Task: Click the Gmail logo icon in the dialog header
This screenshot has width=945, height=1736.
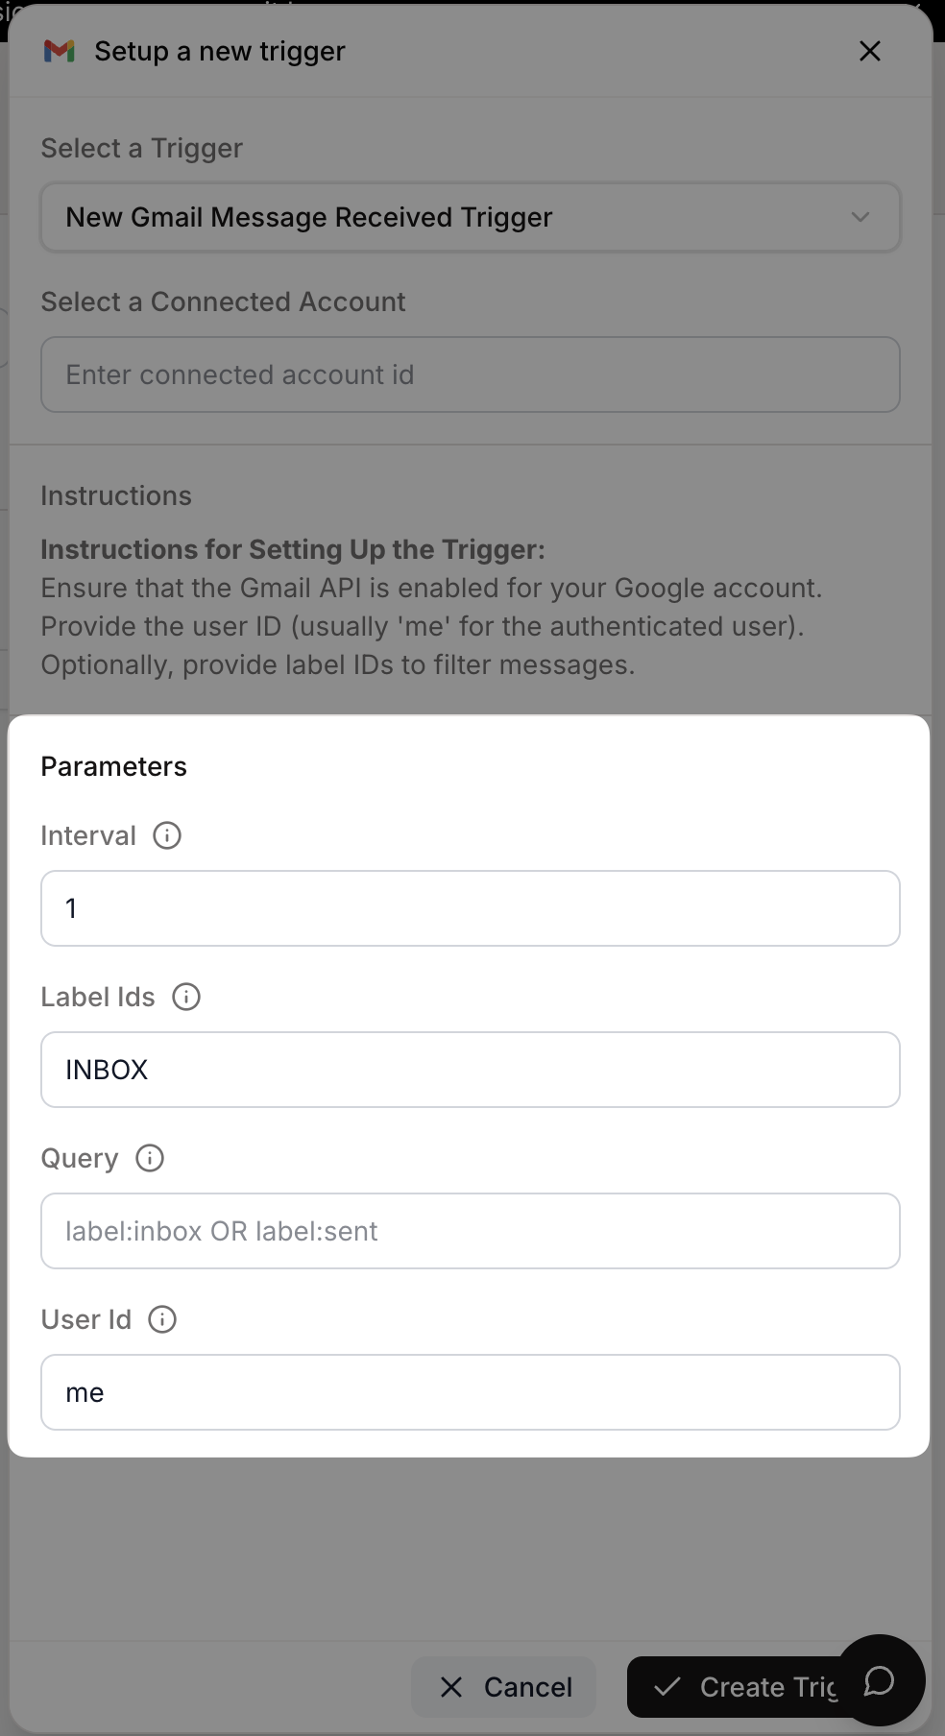Action: [x=61, y=51]
